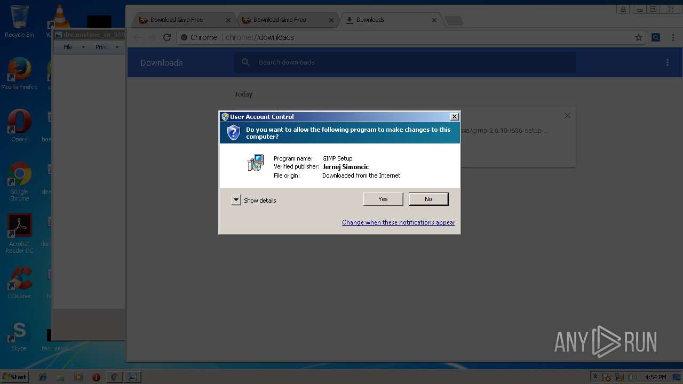Open Opera desktop shortcut

[19, 126]
